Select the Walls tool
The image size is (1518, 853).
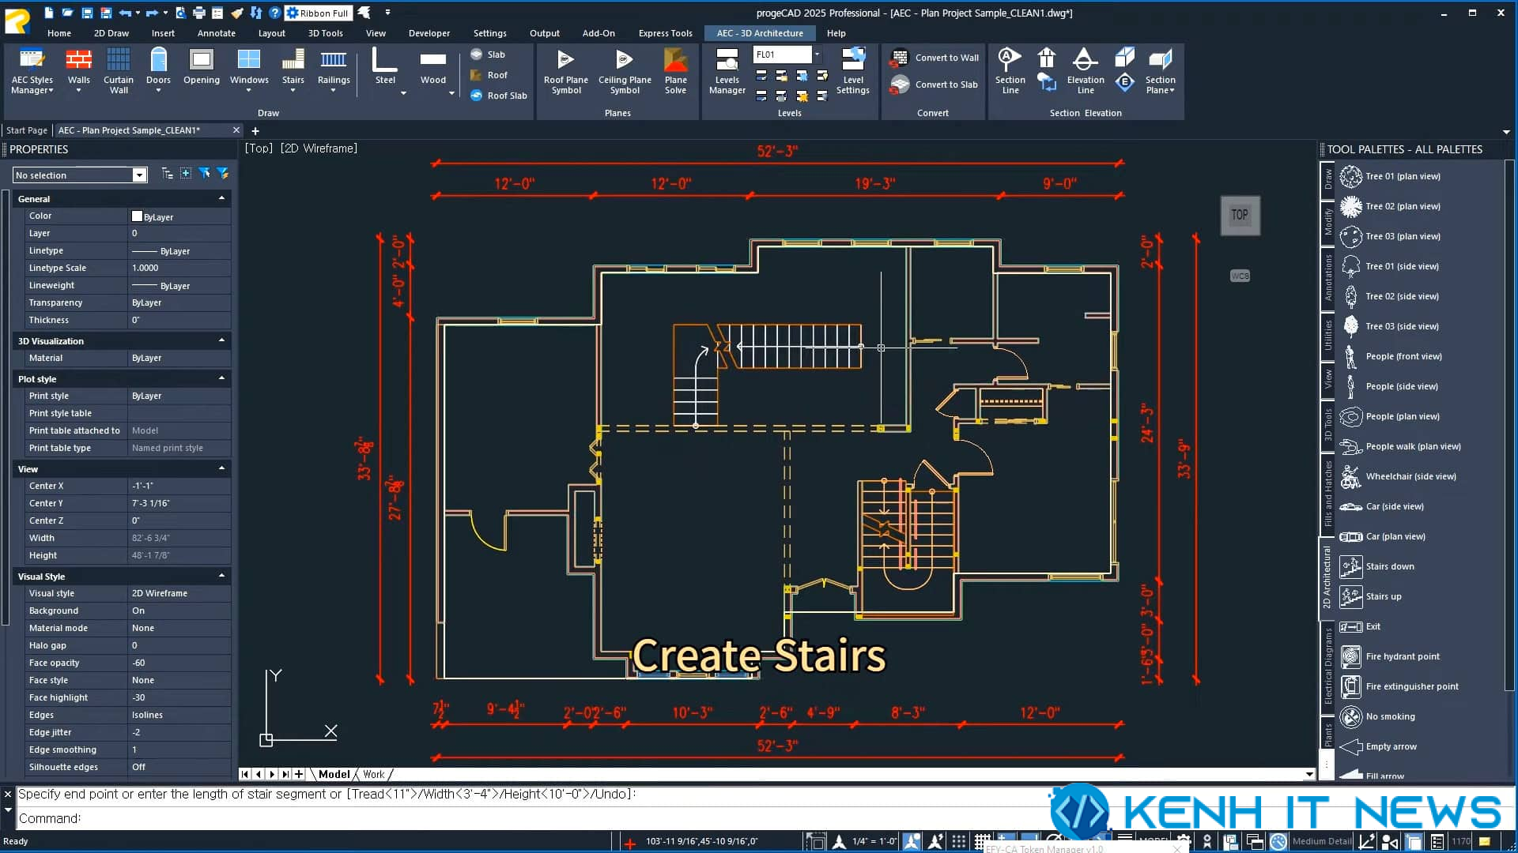tap(78, 71)
